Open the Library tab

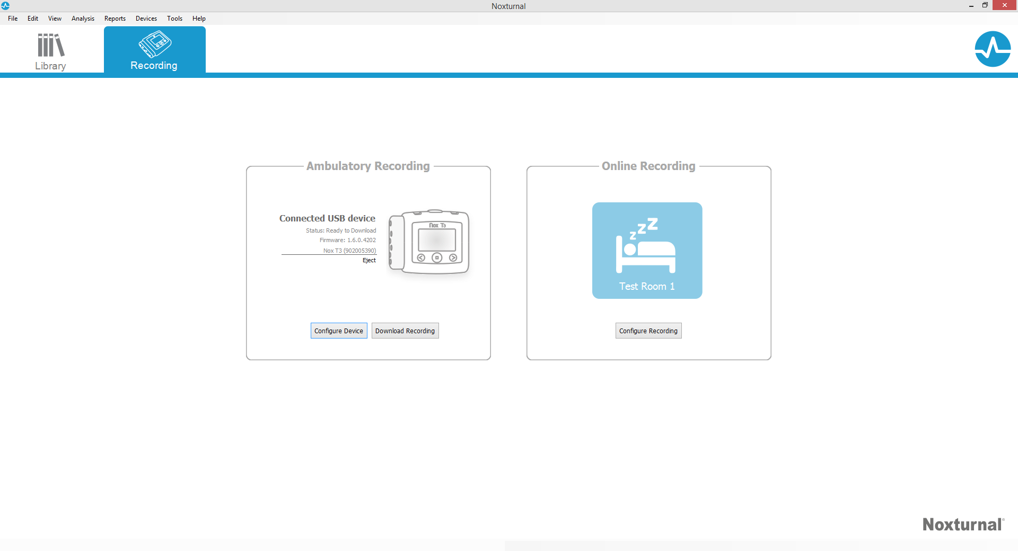coord(51,51)
